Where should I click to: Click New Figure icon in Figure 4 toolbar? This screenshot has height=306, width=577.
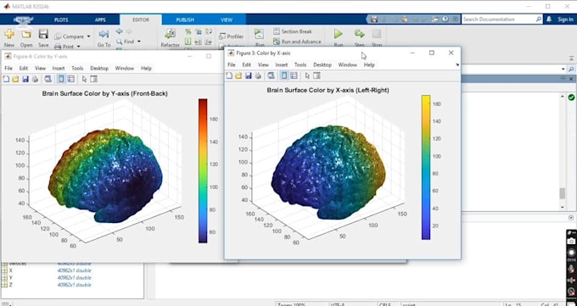point(6,79)
